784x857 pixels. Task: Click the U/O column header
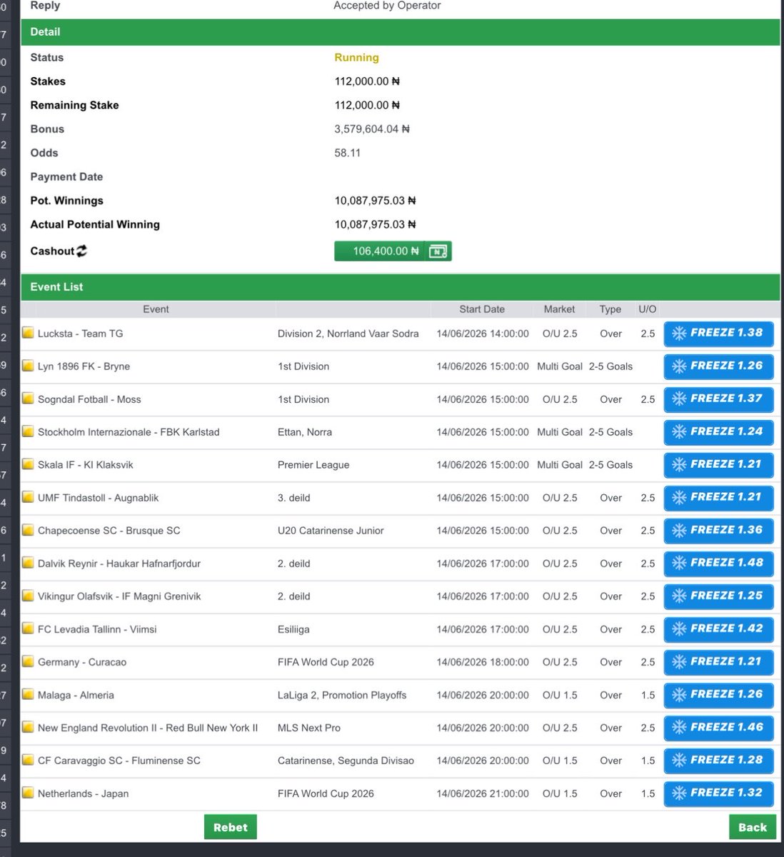[x=648, y=309]
